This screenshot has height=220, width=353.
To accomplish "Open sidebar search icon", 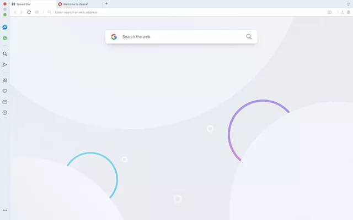I will (x=5, y=54).
